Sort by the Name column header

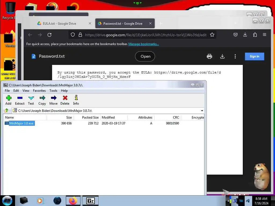point(25,117)
